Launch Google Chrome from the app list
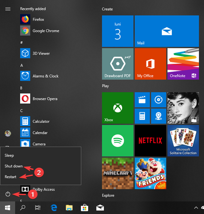The width and height of the screenshot is (204, 214). click(46, 31)
